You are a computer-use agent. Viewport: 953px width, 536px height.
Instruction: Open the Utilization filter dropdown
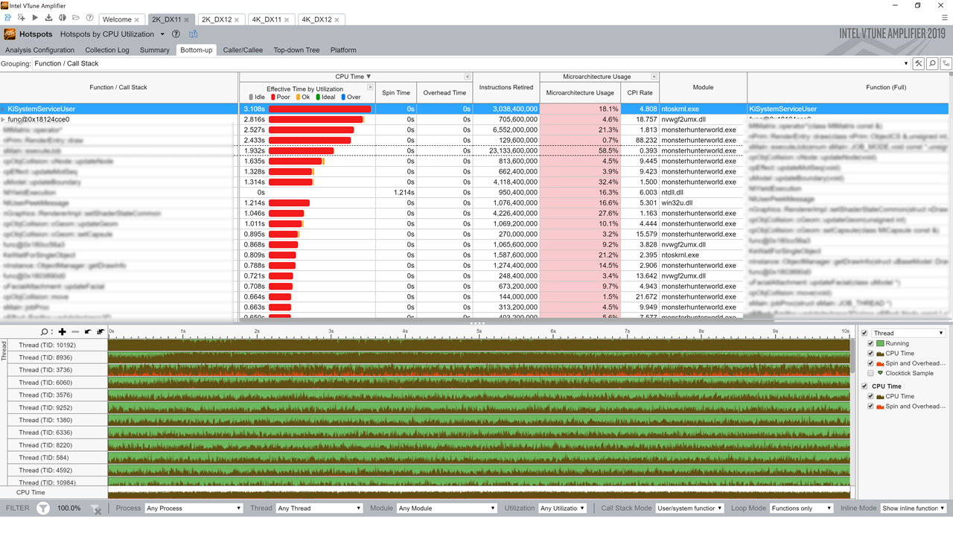(x=562, y=508)
